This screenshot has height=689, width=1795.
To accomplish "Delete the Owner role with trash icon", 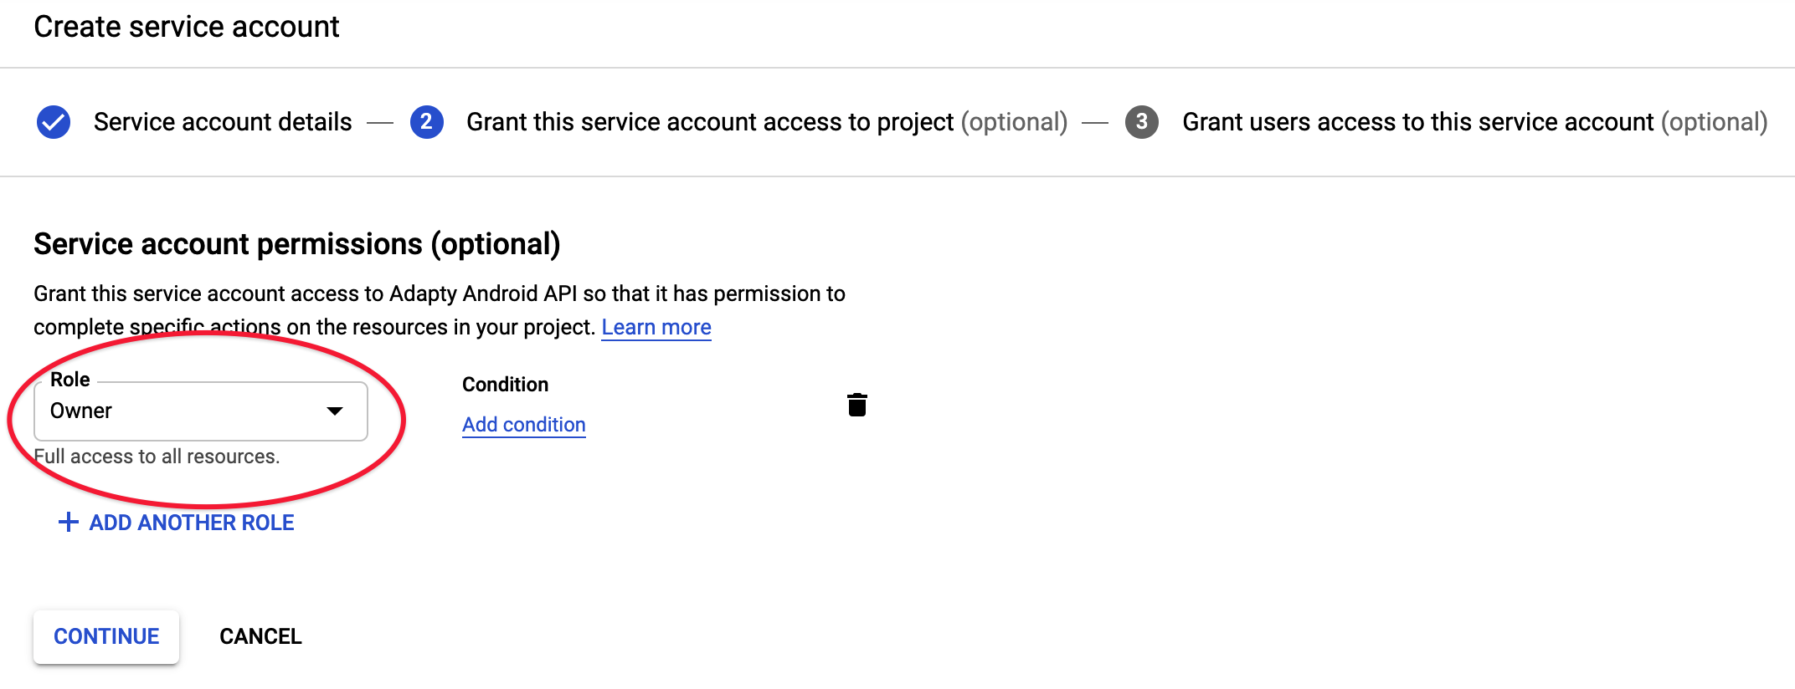I will [x=856, y=405].
